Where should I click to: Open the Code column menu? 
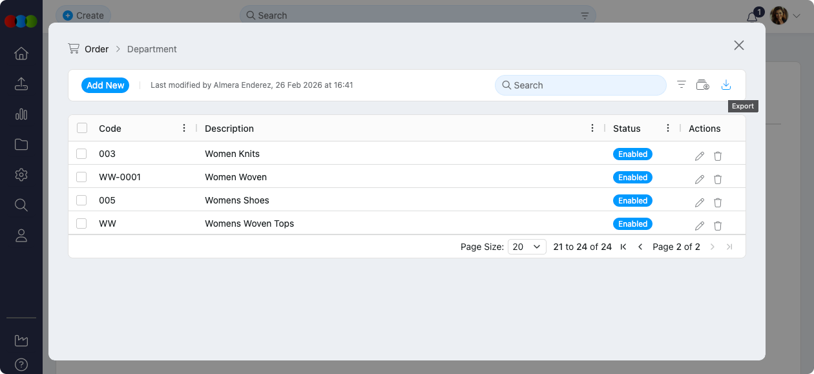[185, 128]
